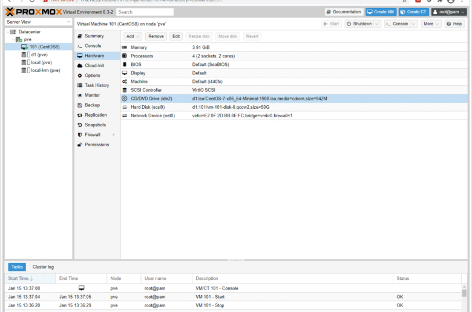This screenshot has height=312, width=472.
Task: Click the SCSI Controller database icon
Action: (x=124, y=90)
